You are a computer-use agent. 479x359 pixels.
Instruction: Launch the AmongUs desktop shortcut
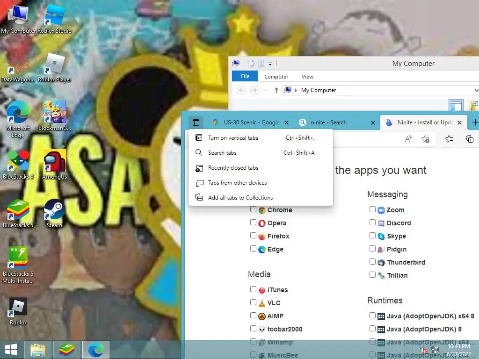(54, 165)
